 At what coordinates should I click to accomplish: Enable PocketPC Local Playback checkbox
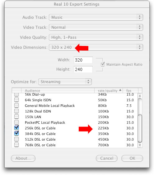(x=16, y=122)
